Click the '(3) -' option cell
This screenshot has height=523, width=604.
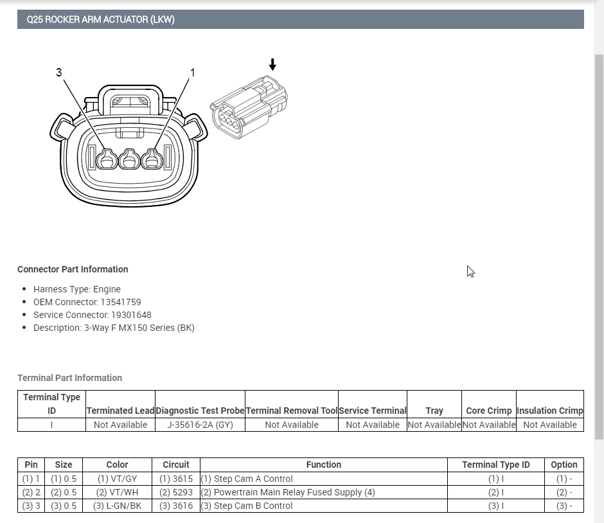564,506
